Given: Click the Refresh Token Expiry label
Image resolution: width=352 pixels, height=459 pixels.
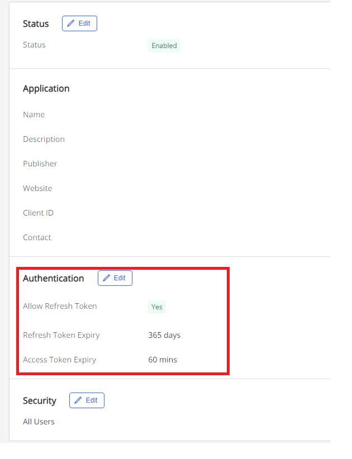Looking at the screenshot, I should [x=61, y=335].
